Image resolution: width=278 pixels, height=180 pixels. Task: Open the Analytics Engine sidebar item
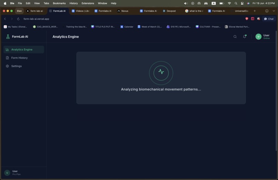pyautogui.click(x=24, y=49)
